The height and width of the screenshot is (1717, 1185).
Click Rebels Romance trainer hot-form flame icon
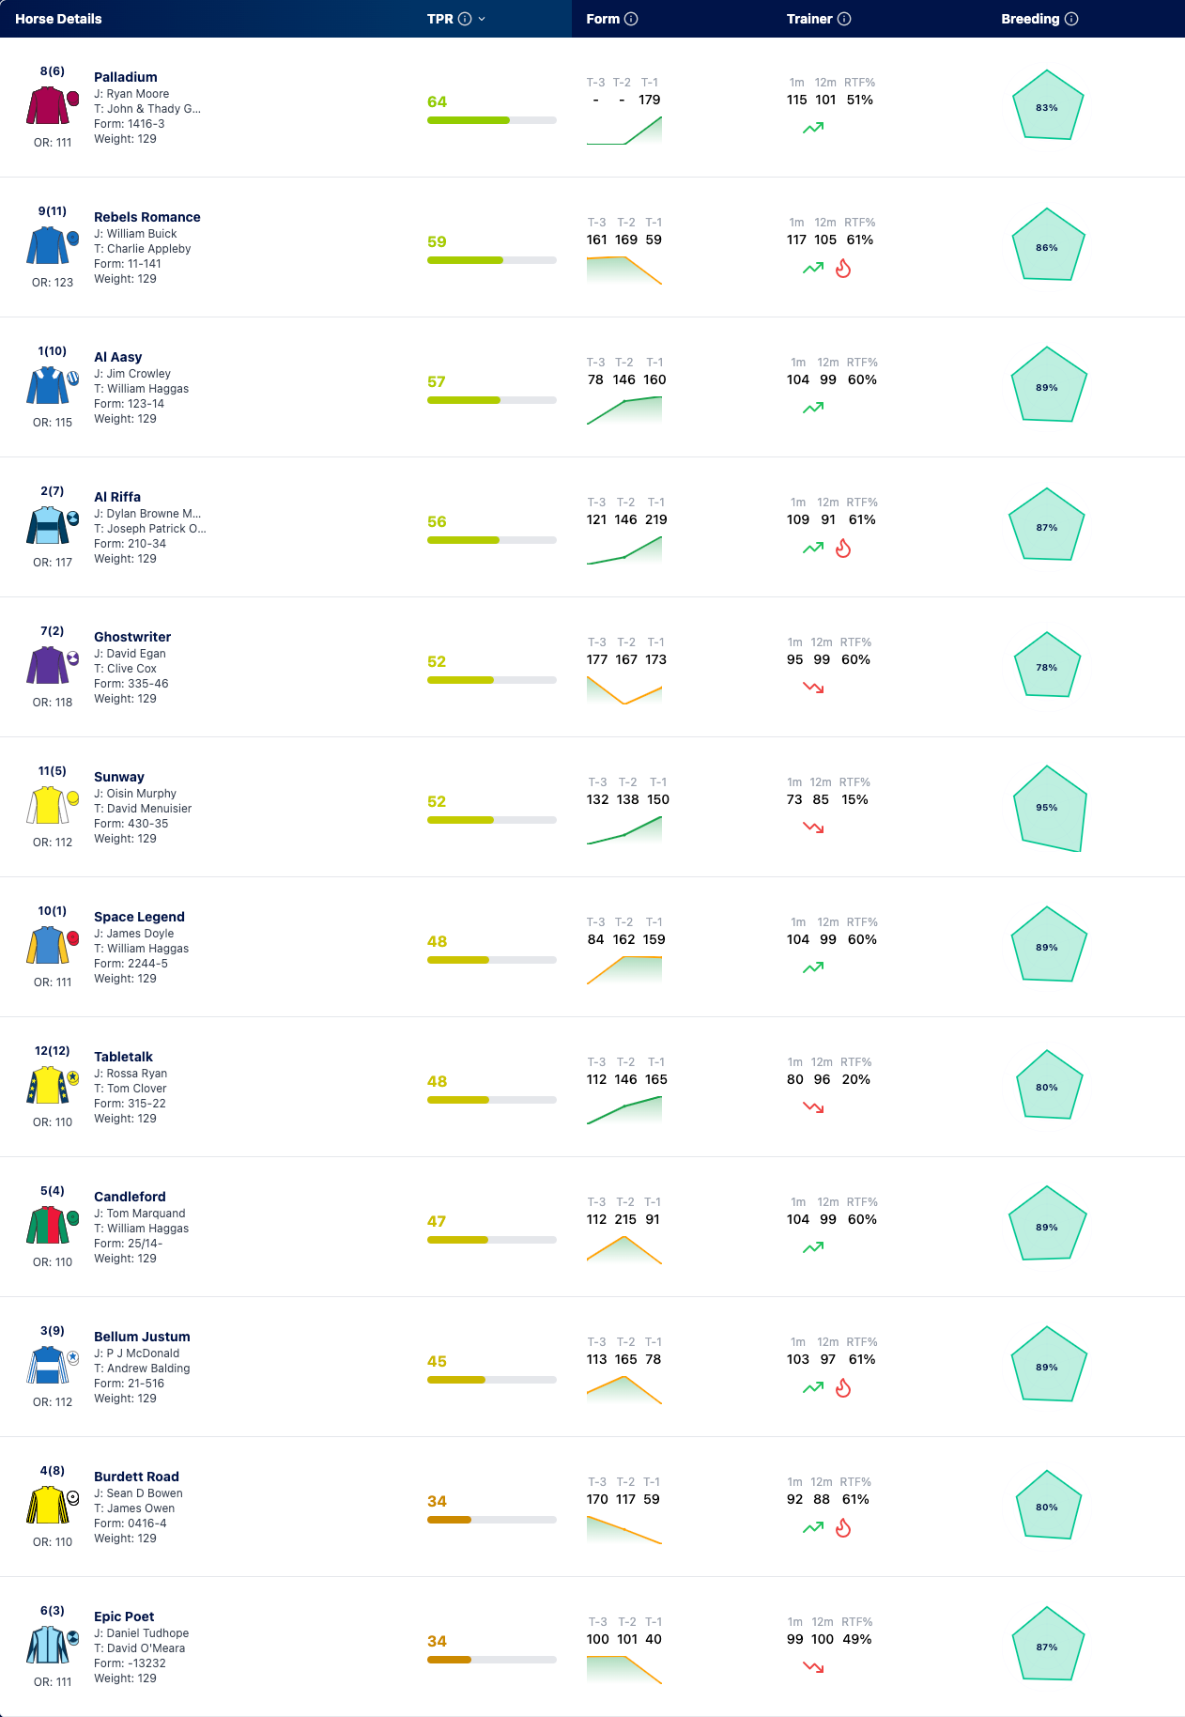pos(843,269)
